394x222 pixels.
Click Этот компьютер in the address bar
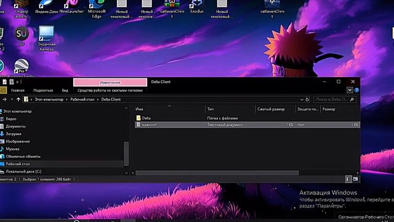click(x=49, y=99)
